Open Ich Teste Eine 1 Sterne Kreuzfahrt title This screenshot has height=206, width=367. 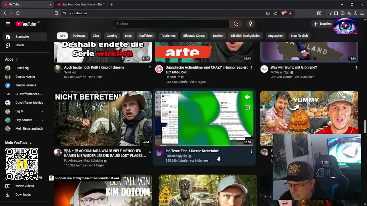(x=192, y=151)
